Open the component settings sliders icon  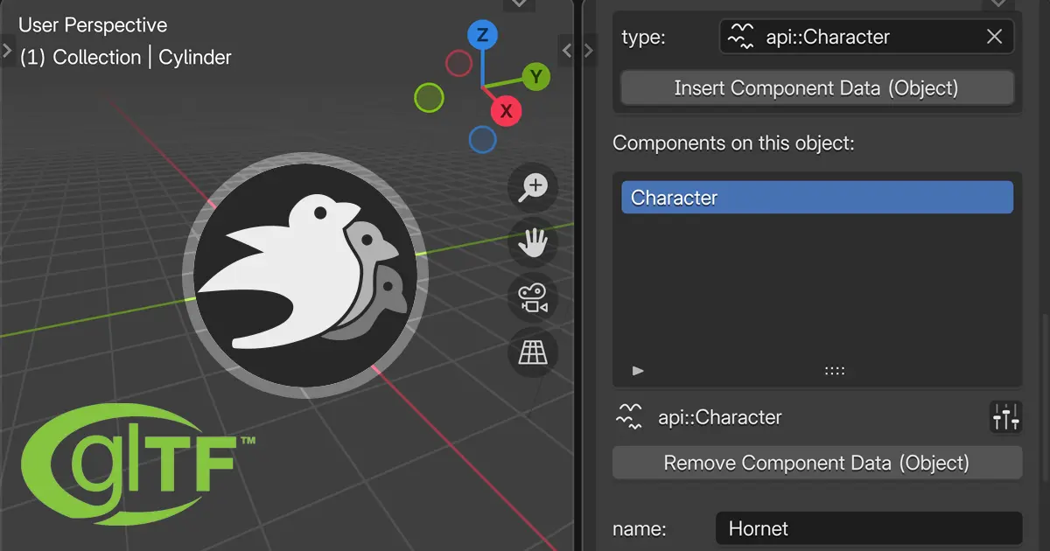point(1005,418)
